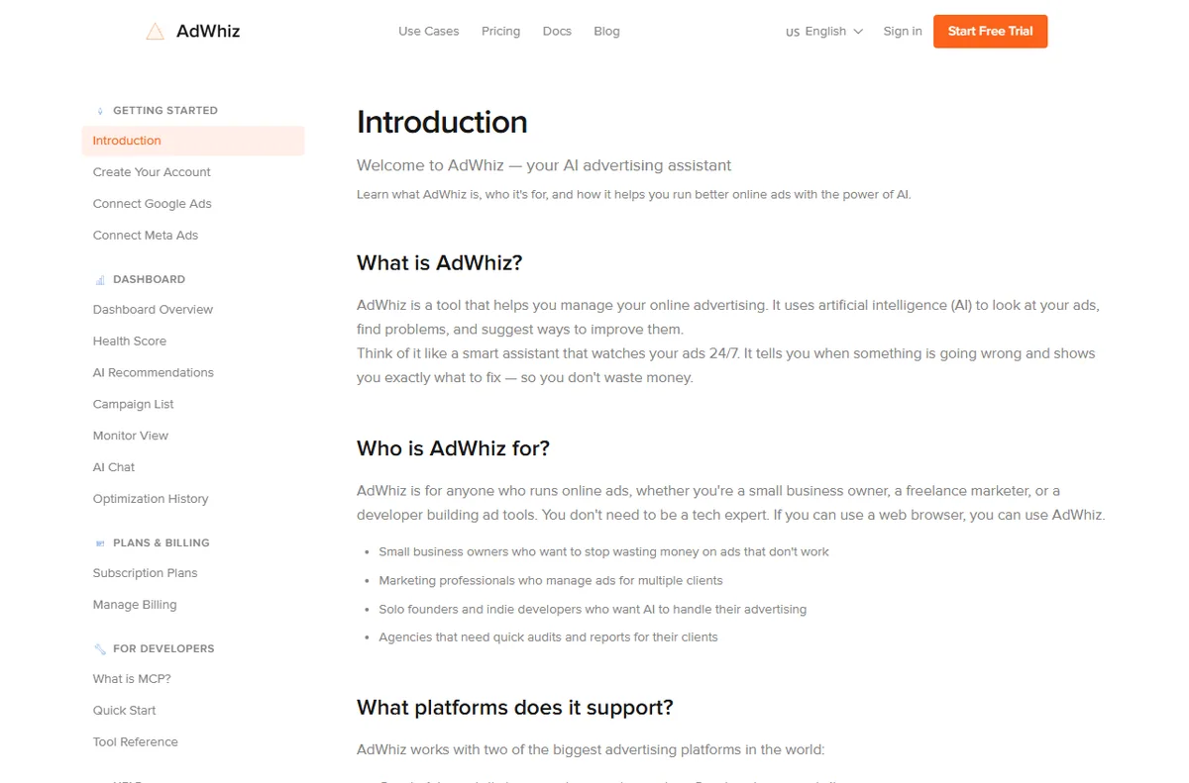Open Campaign List page
The width and height of the screenshot is (1189, 783).
[x=134, y=405]
